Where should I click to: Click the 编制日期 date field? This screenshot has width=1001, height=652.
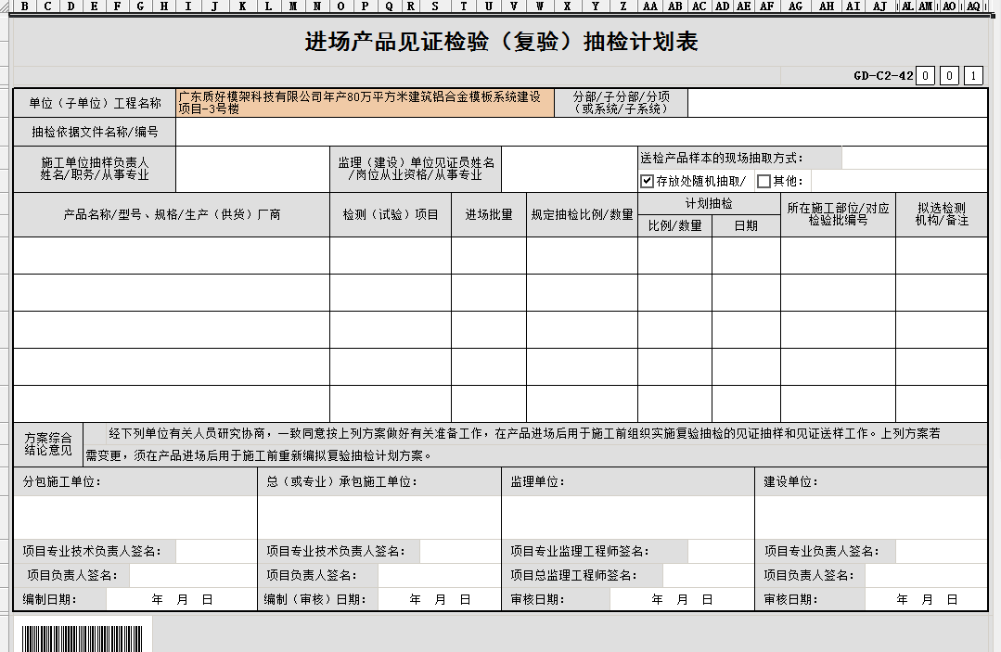tap(181, 600)
